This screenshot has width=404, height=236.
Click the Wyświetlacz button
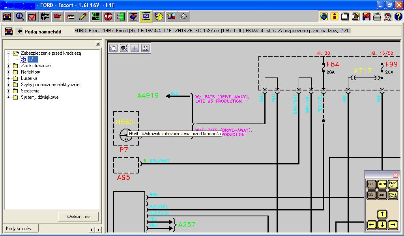[79, 216]
